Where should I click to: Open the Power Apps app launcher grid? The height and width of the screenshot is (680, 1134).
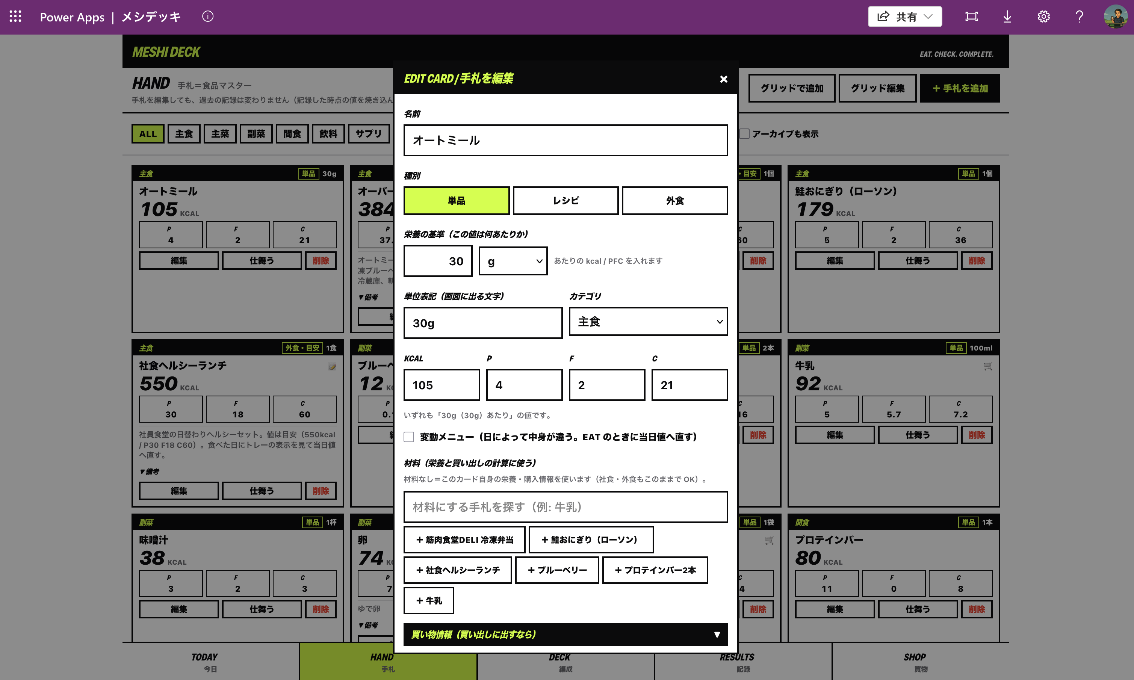tap(15, 17)
